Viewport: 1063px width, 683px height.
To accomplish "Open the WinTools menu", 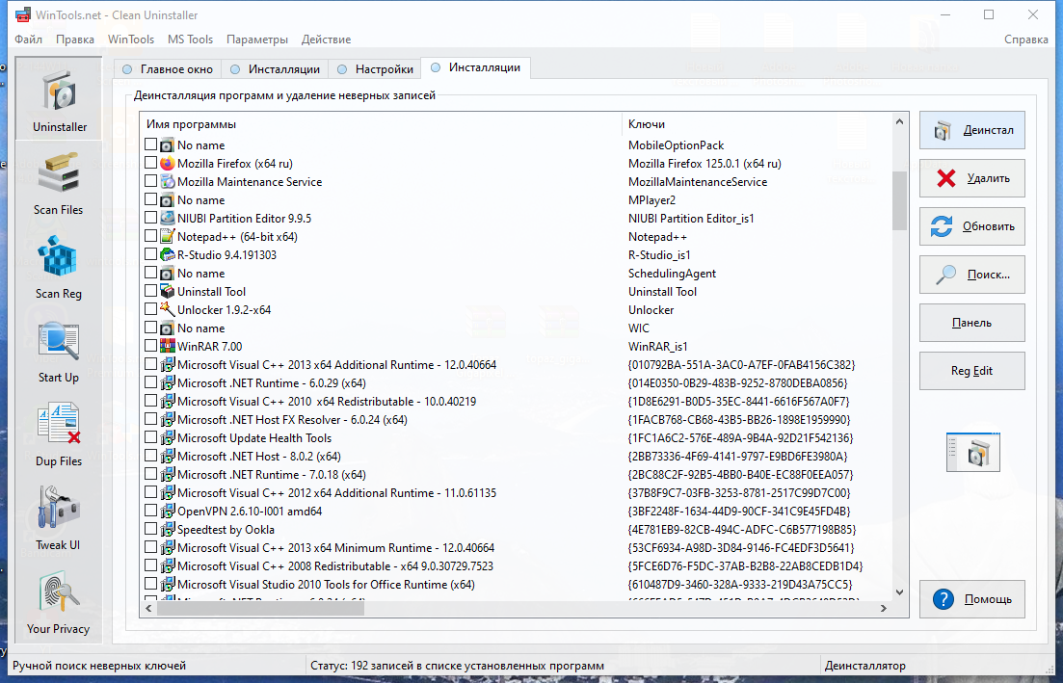I will (131, 39).
